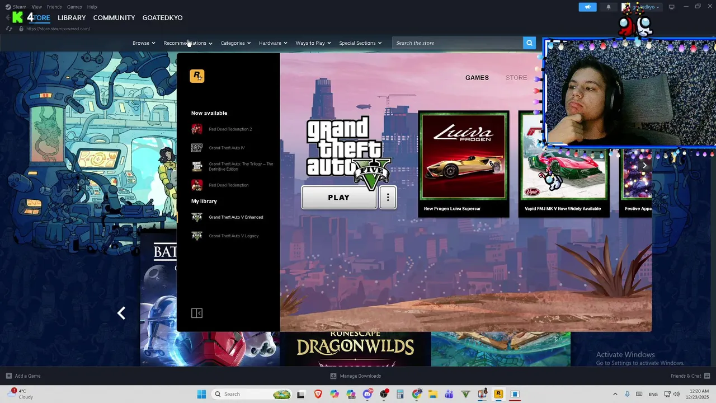Open the Steam menu

20,7
